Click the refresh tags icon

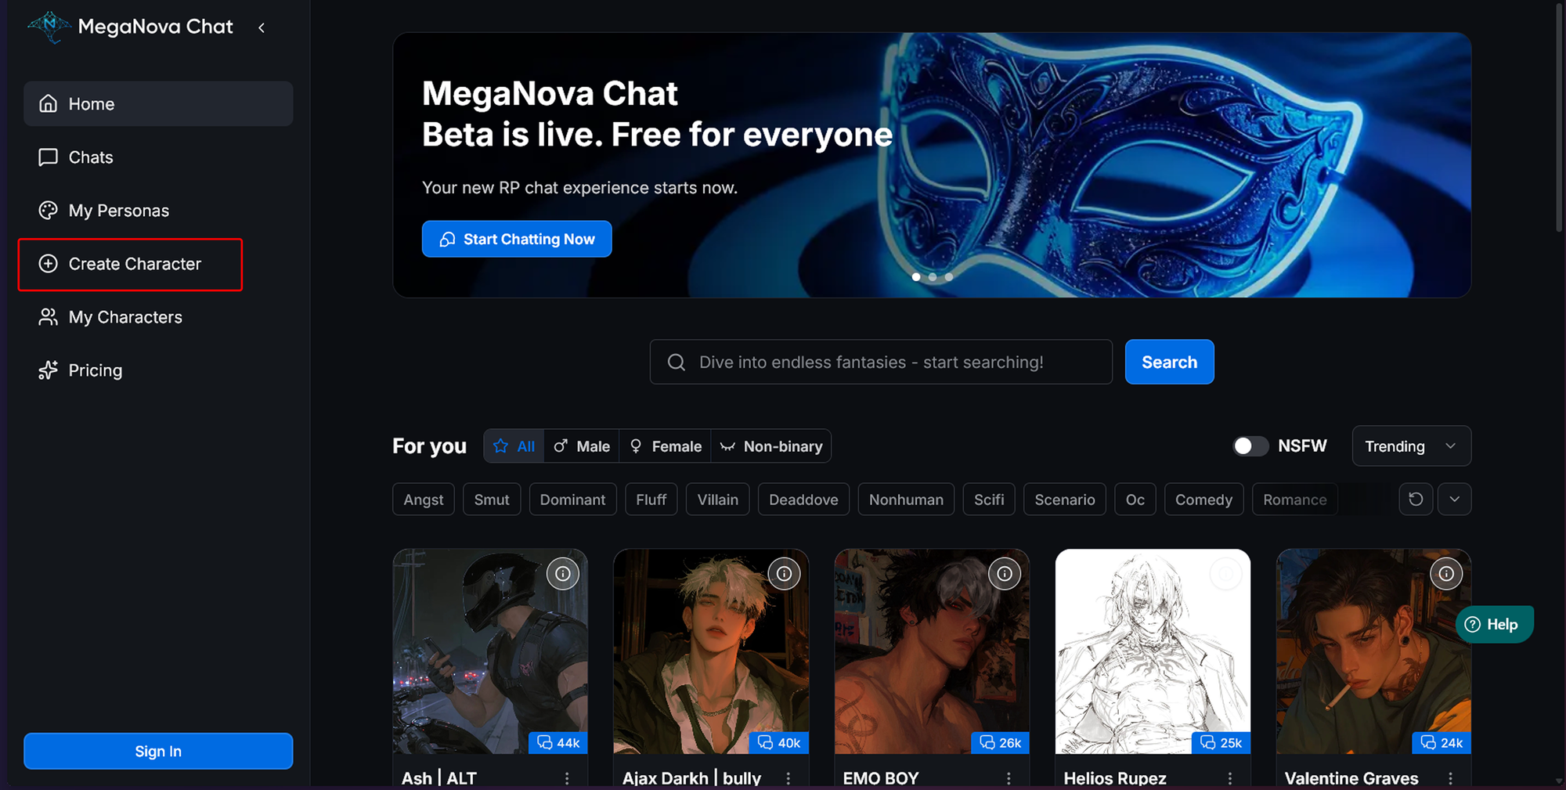pyautogui.click(x=1416, y=500)
